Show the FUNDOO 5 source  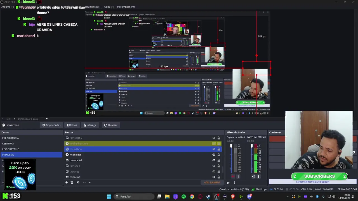[214, 138]
